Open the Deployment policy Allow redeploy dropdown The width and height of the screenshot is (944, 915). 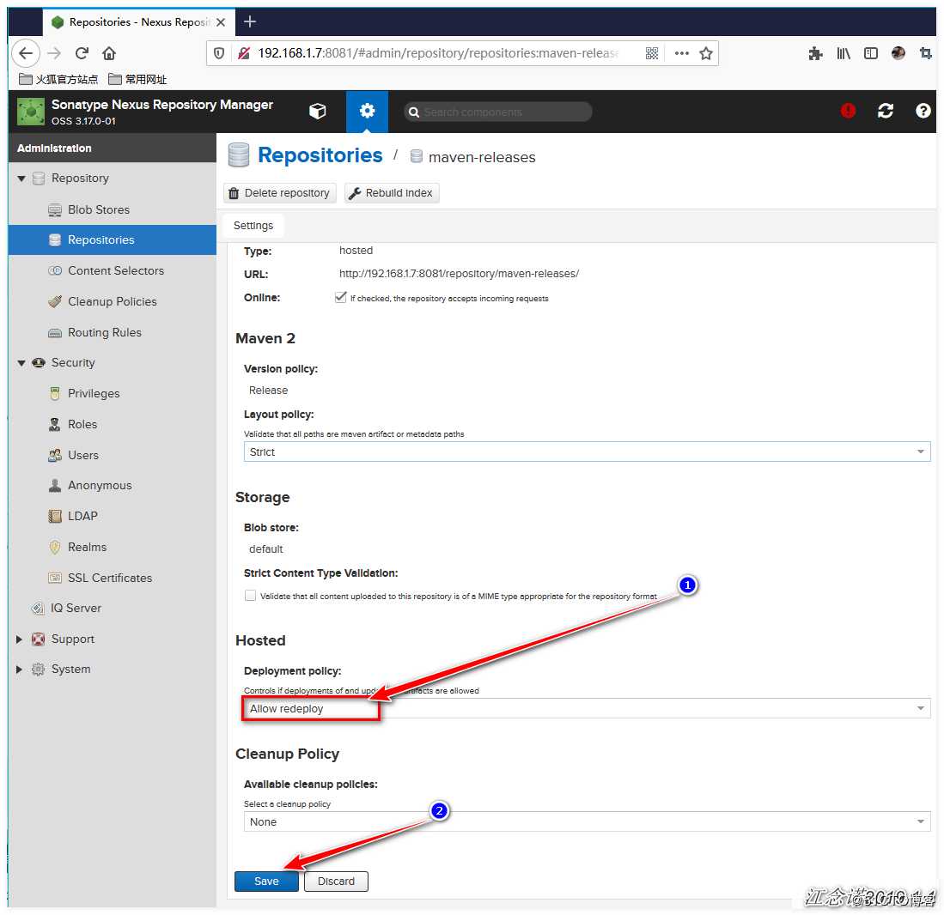(x=587, y=709)
